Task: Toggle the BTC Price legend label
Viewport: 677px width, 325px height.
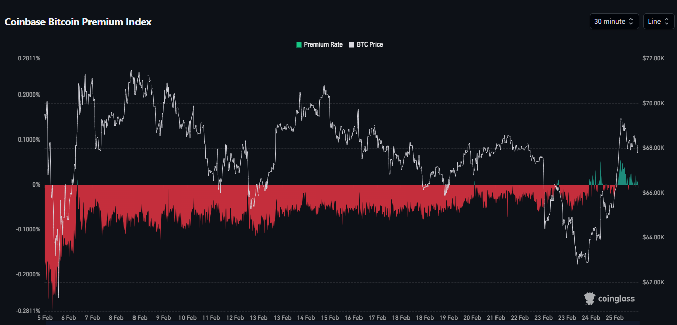Action: [370, 44]
